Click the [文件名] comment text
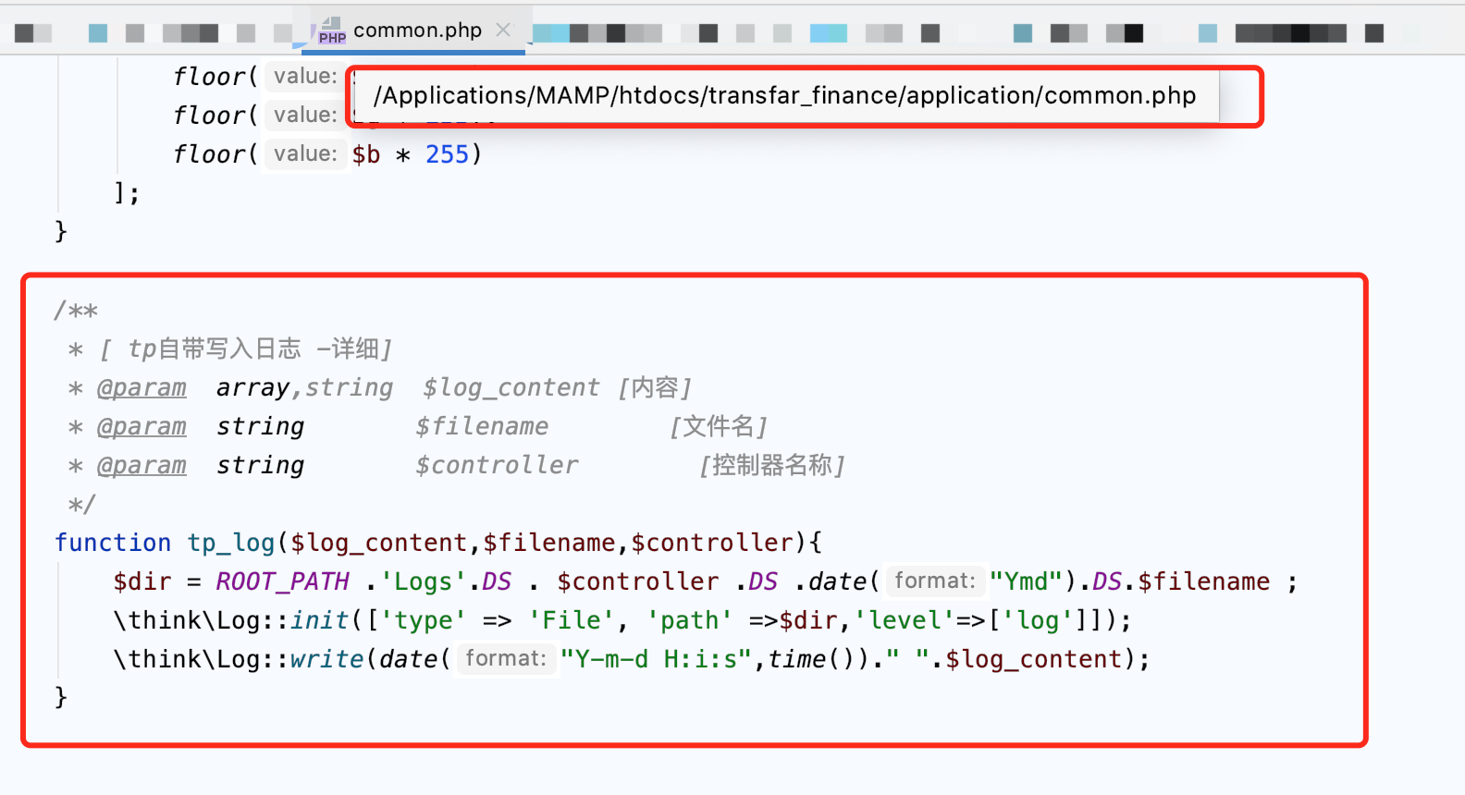 (x=719, y=426)
